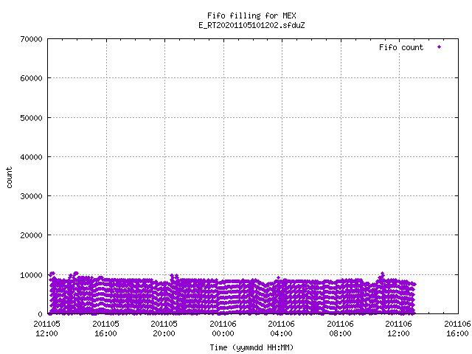Click the filename 'E_RT20201105101202.sfduZ' subtitle

coord(251,25)
